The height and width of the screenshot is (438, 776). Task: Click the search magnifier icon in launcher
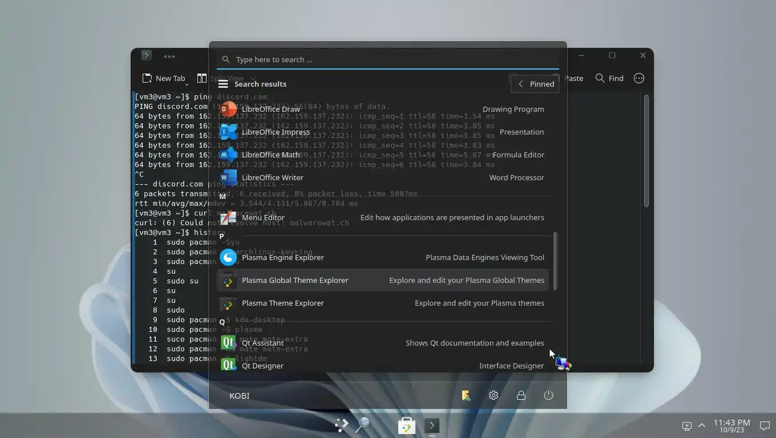click(226, 59)
